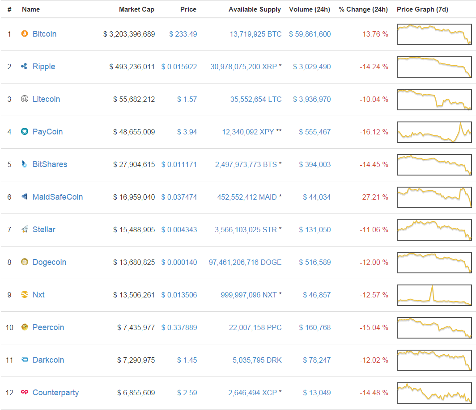Click the Dogecoin logo icon
This screenshot has height=410, width=476.
25,262
